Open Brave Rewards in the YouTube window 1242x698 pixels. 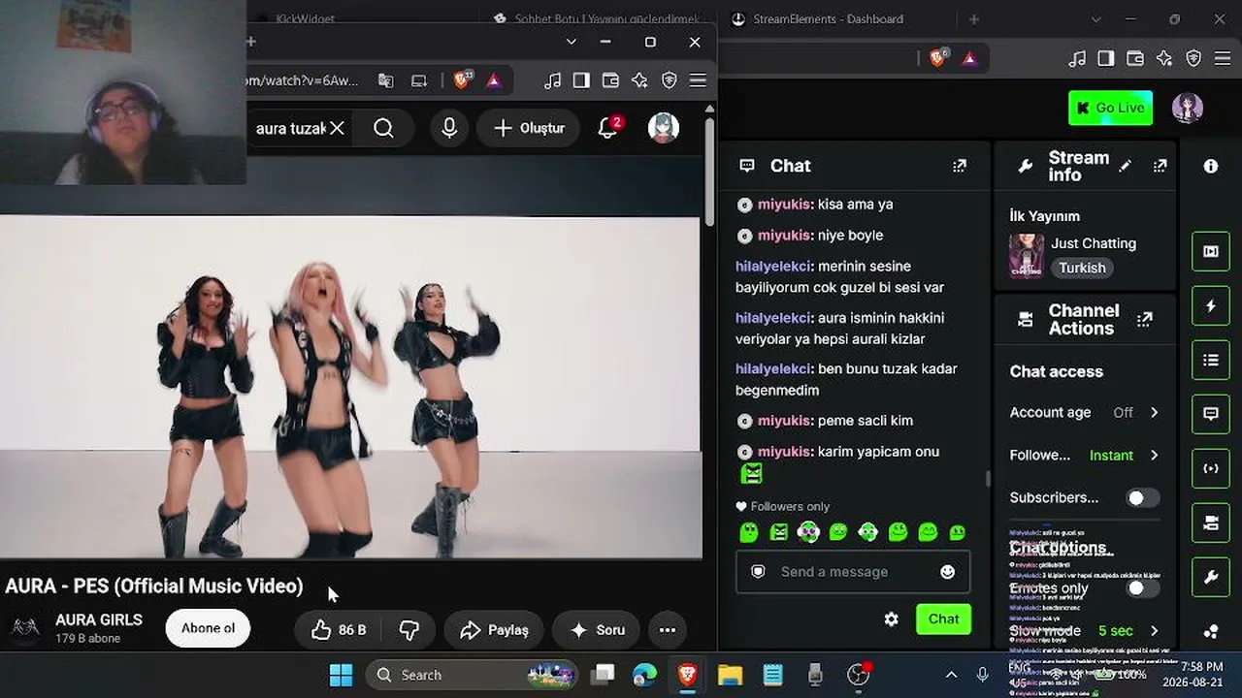coord(494,80)
